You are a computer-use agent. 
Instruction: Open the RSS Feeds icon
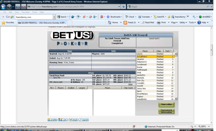(x=125, y=23)
